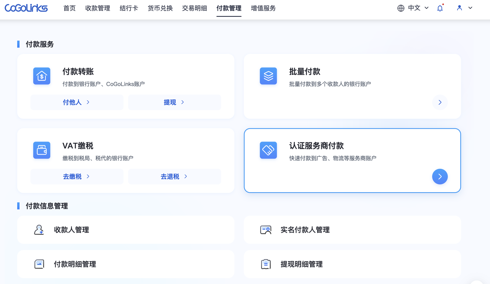Viewport: 490px width, 284px height.
Task: Click the 付他人 button
Action: point(77,102)
